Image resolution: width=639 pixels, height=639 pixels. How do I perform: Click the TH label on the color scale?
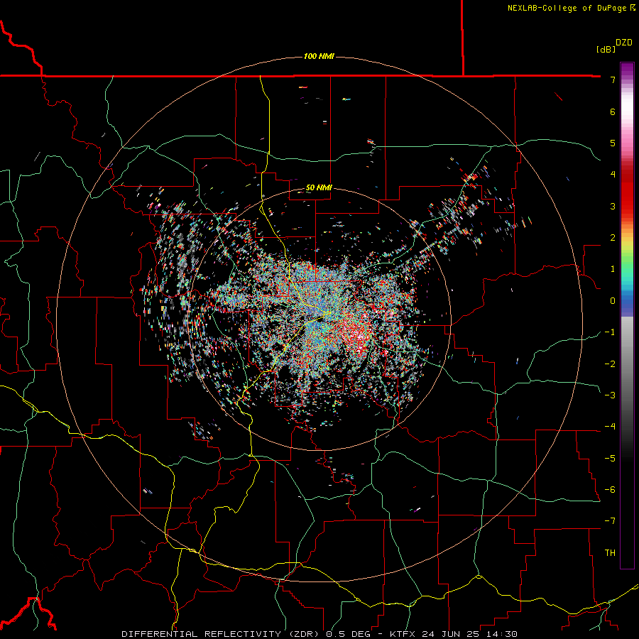point(610,552)
